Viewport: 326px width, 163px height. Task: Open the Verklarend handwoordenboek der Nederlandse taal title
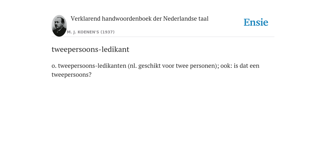(x=139, y=19)
